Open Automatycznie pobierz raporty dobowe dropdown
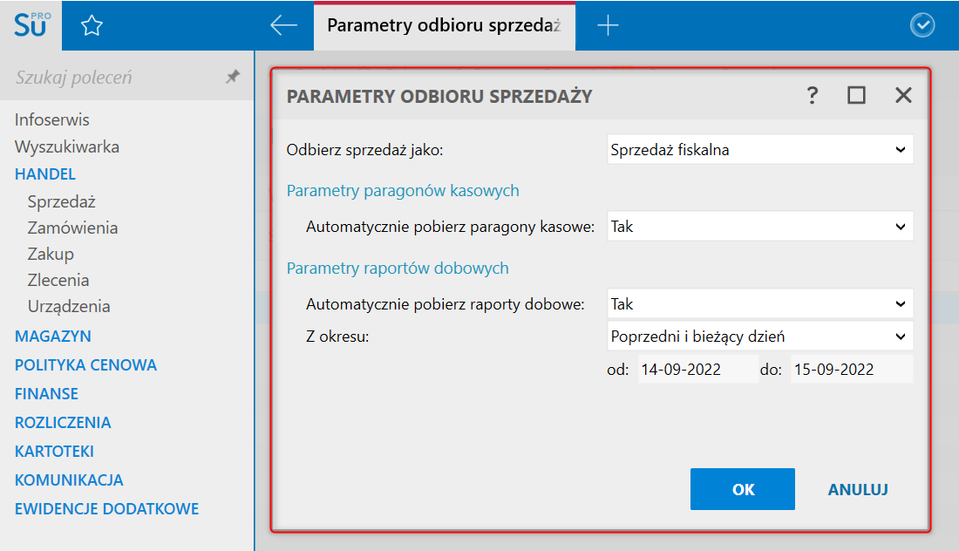Image resolution: width=959 pixels, height=551 pixels. coord(759,304)
